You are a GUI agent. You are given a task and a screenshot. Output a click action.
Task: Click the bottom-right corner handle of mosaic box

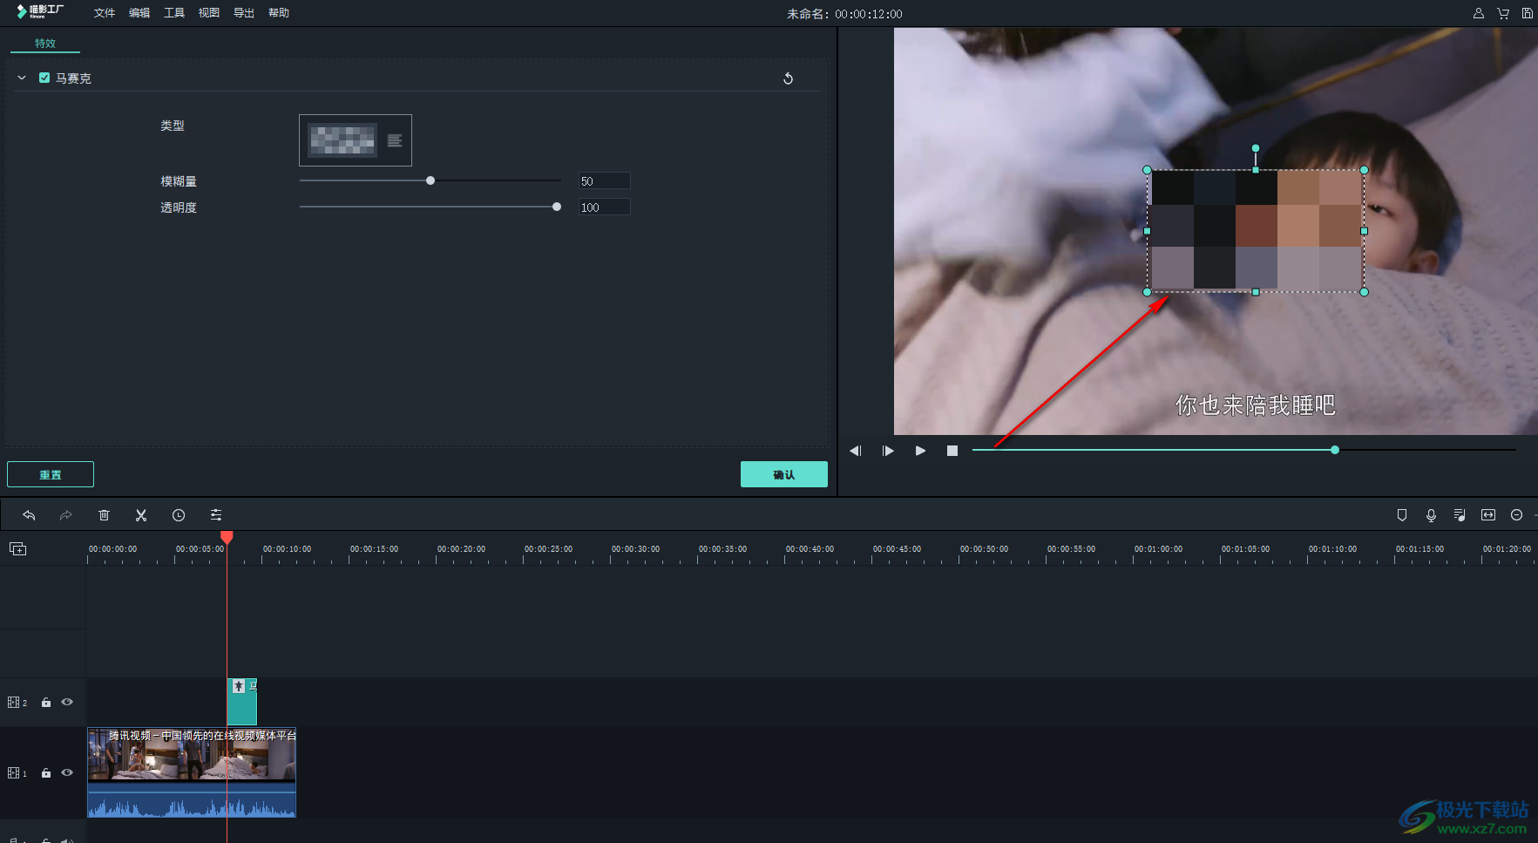pyautogui.click(x=1364, y=292)
